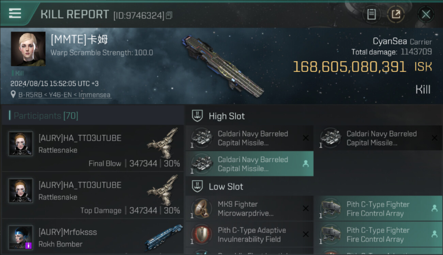Image resolution: width=443 pixels, height=255 pixels.
Task: Select the Mrfoksss Rokh Bomber participant
Action: coord(93,237)
